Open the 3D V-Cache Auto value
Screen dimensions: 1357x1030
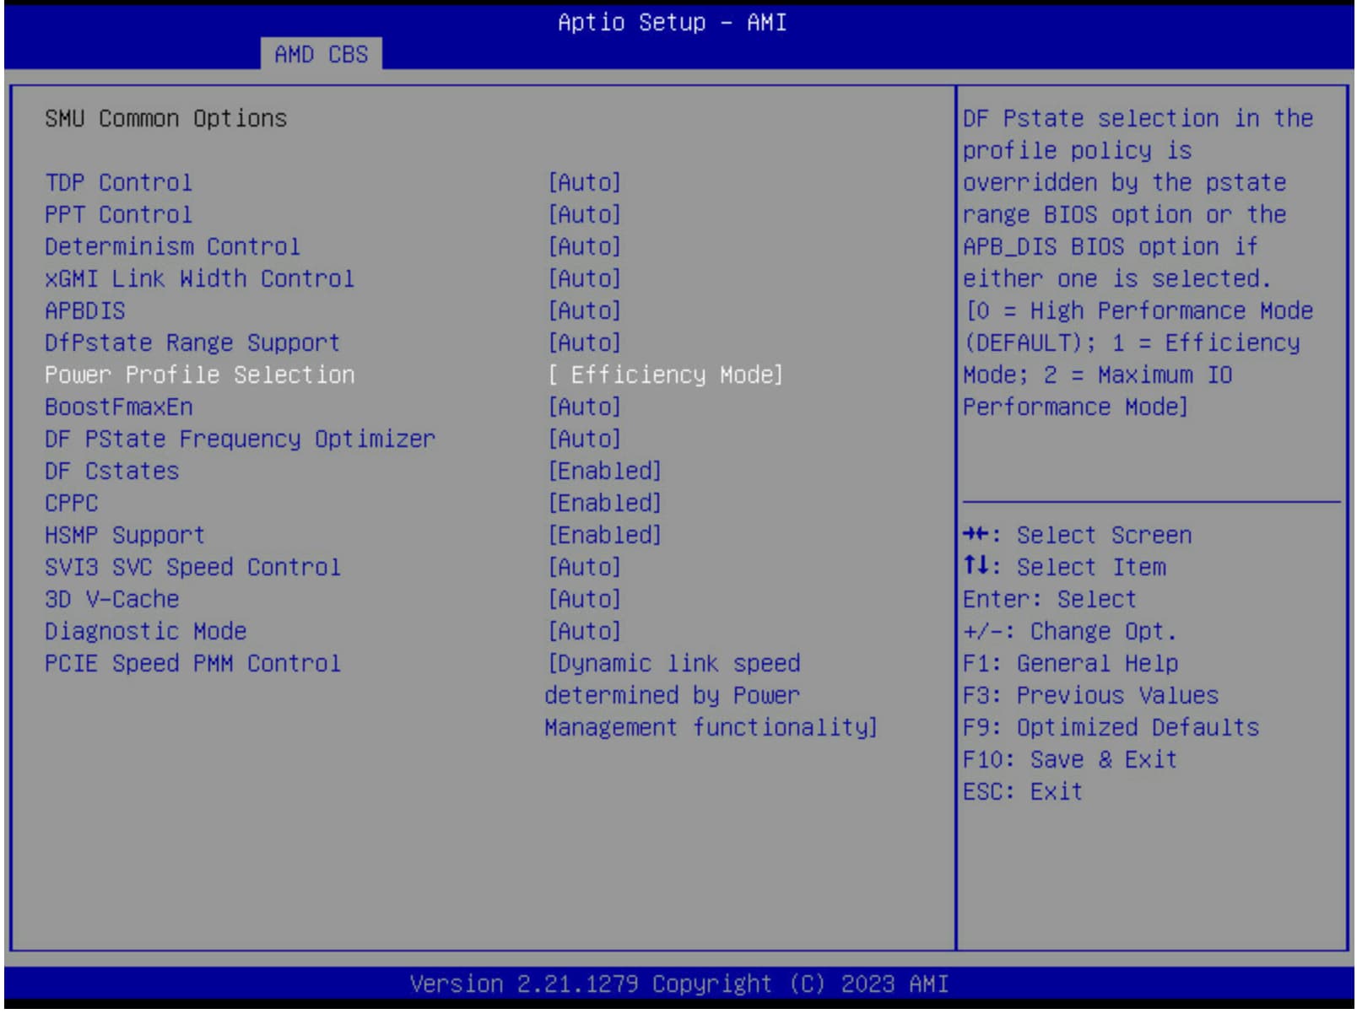(x=584, y=600)
